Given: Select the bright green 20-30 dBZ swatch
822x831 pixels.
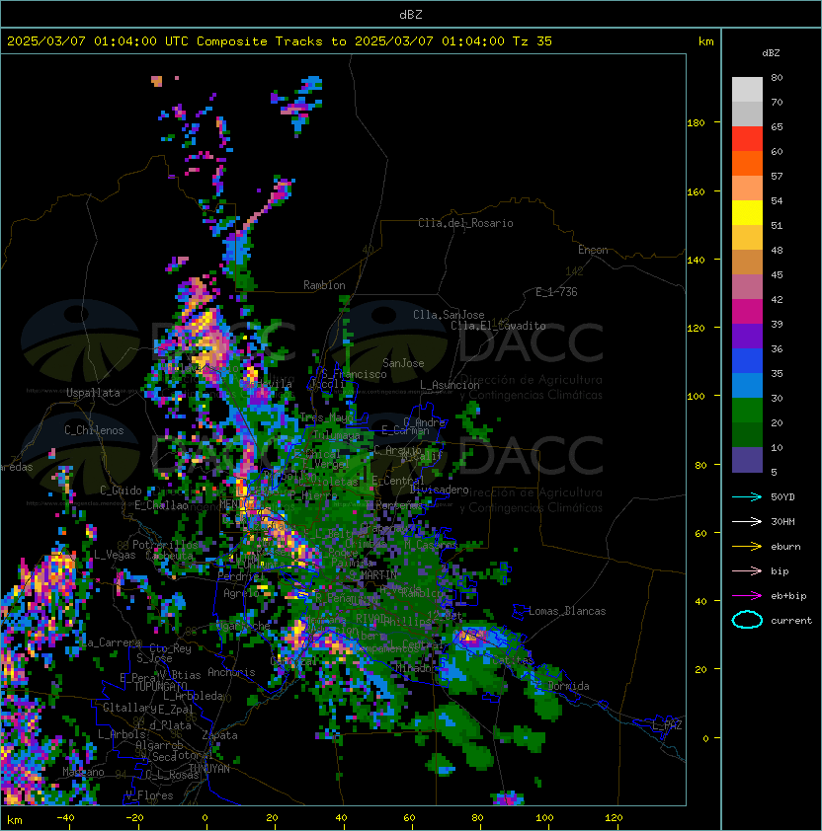Looking at the screenshot, I should pyautogui.click(x=747, y=411).
